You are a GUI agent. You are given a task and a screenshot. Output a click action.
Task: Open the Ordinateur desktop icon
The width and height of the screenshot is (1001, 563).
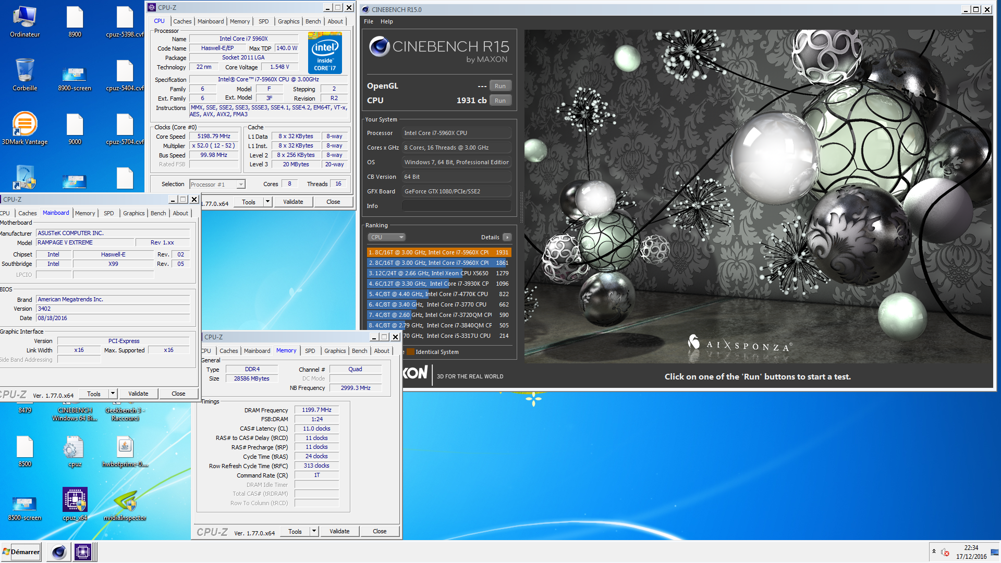coord(25,22)
